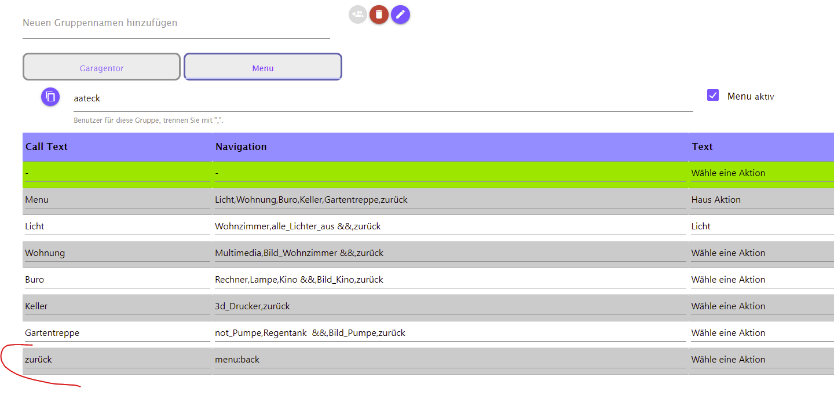Image resolution: width=834 pixels, height=417 pixels.
Task: Click the green row's dash Call Text cell
Action: (x=118, y=174)
